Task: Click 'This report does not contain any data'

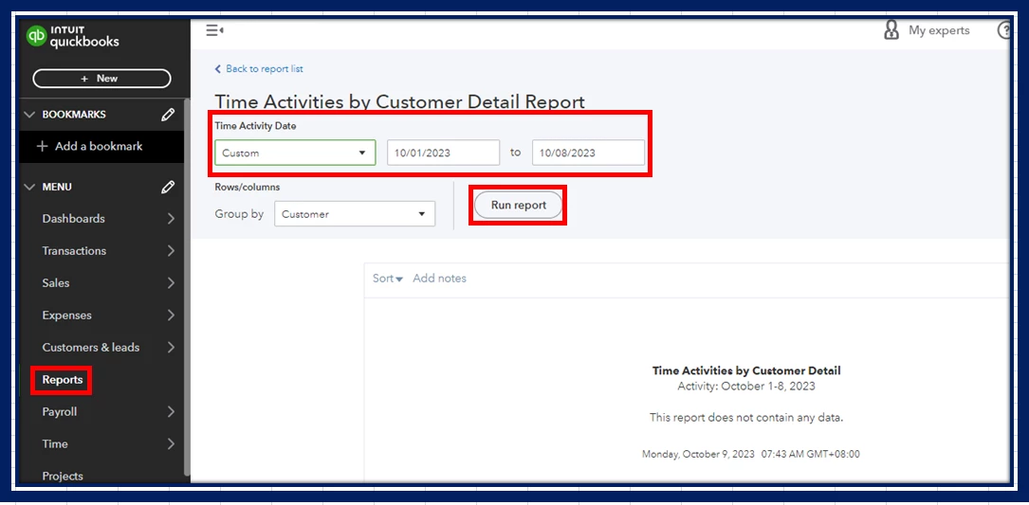Action: (746, 417)
